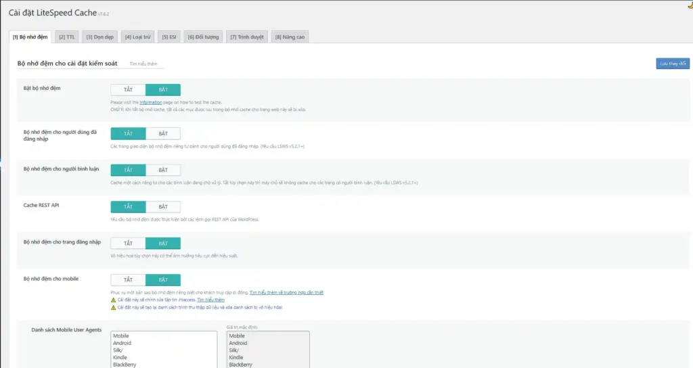The height and width of the screenshot is (368, 693).
Task: Open the [7] Trình duyệt tab
Action: 247,37
